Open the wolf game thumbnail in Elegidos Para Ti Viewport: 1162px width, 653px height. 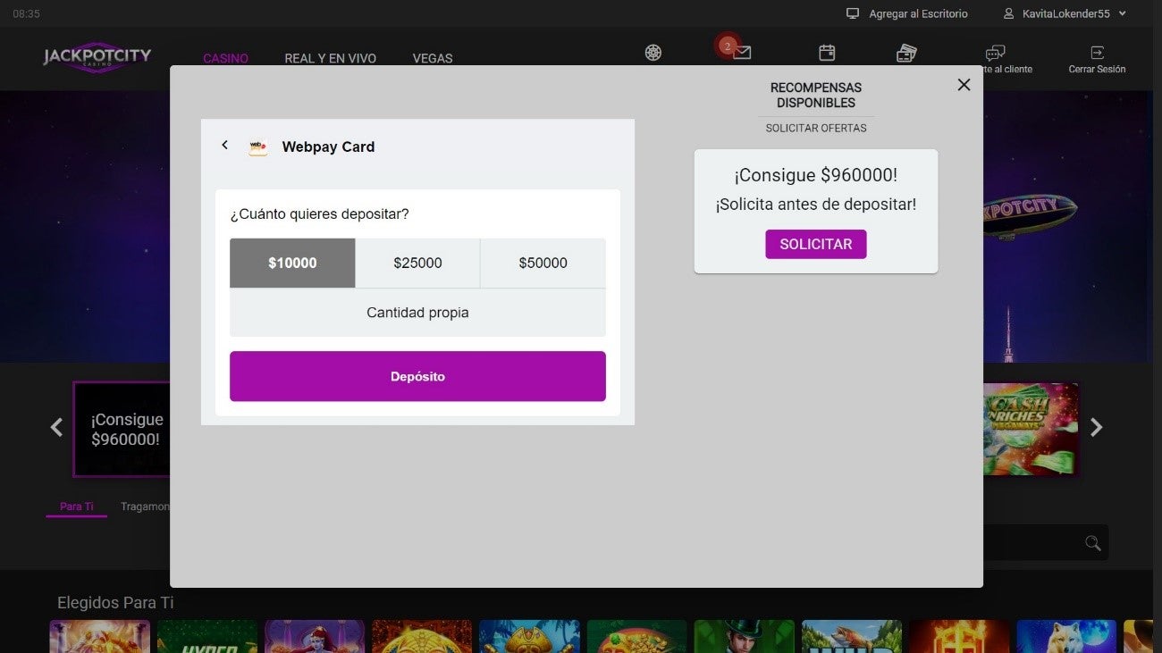pos(1066,636)
